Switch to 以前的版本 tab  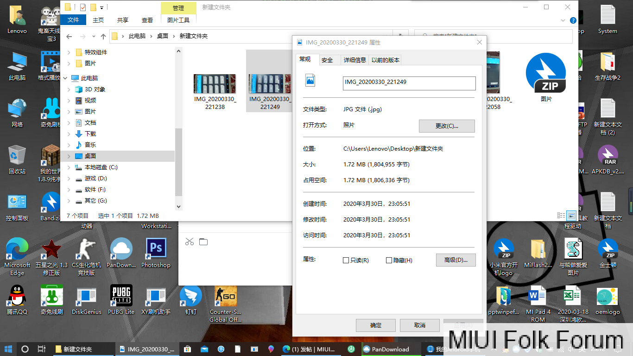click(x=385, y=60)
